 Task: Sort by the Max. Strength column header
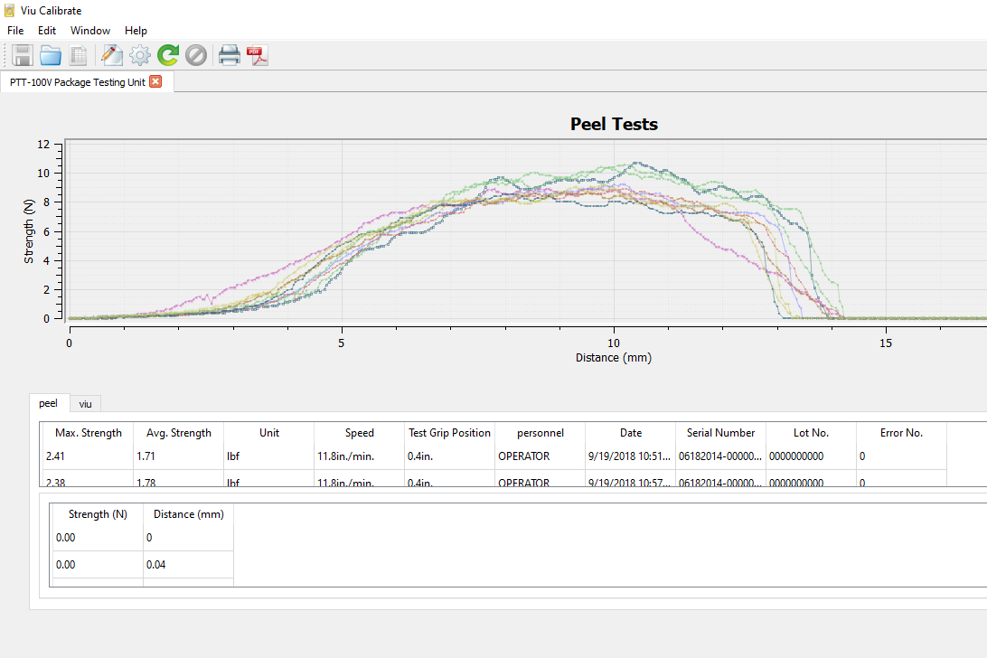(88, 433)
